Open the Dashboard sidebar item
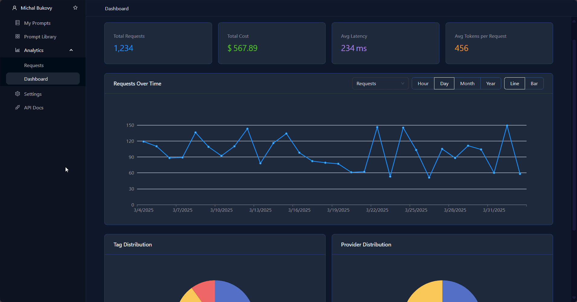The image size is (577, 302). [43, 79]
